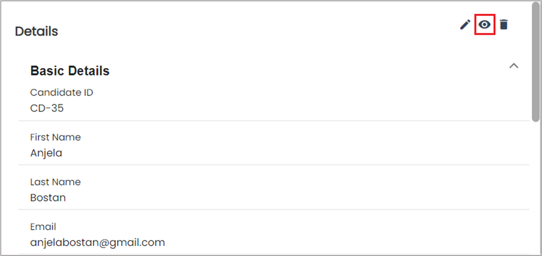Click the Basic Details section title
Image resolution: width=542 pixels, height=256 pixels.
pos(70,71)
